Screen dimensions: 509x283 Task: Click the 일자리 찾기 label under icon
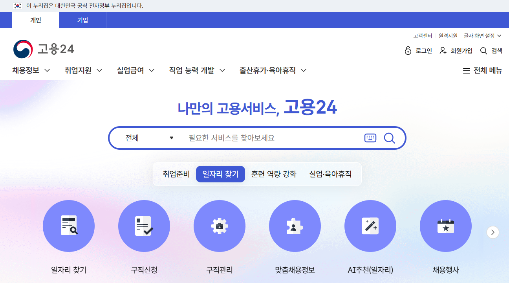(69, 270)
